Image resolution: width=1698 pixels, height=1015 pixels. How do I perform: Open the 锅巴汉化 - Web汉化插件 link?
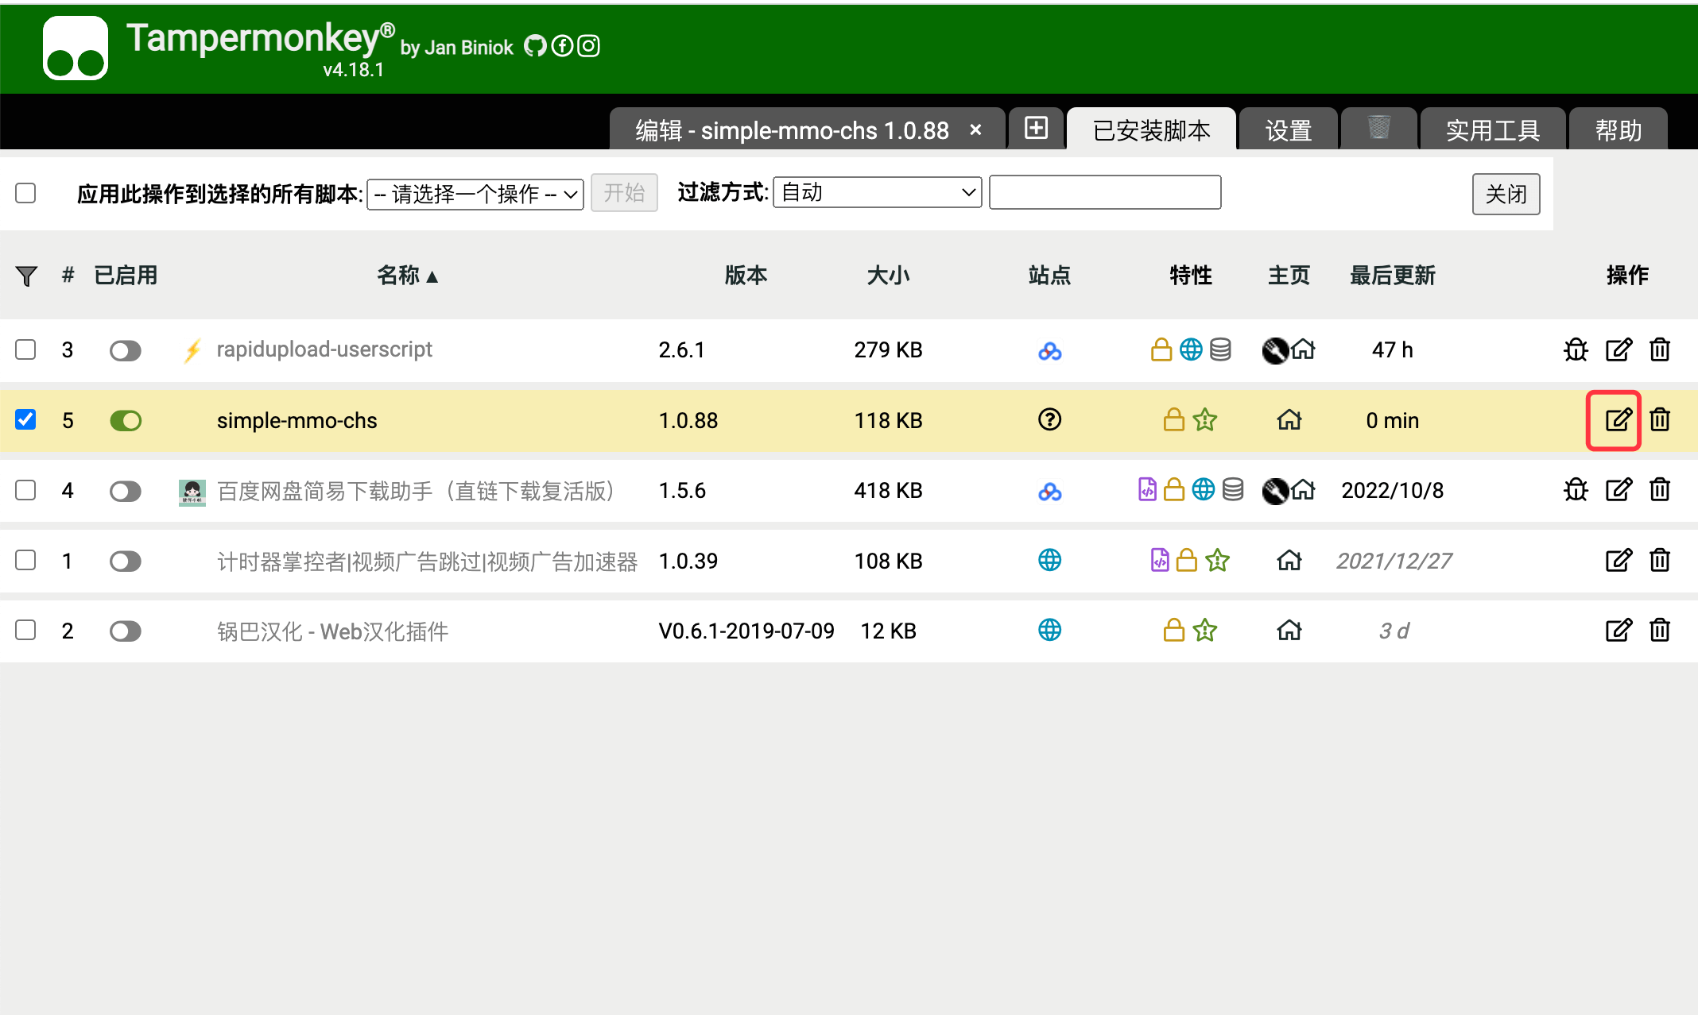(x=332, y=631)
